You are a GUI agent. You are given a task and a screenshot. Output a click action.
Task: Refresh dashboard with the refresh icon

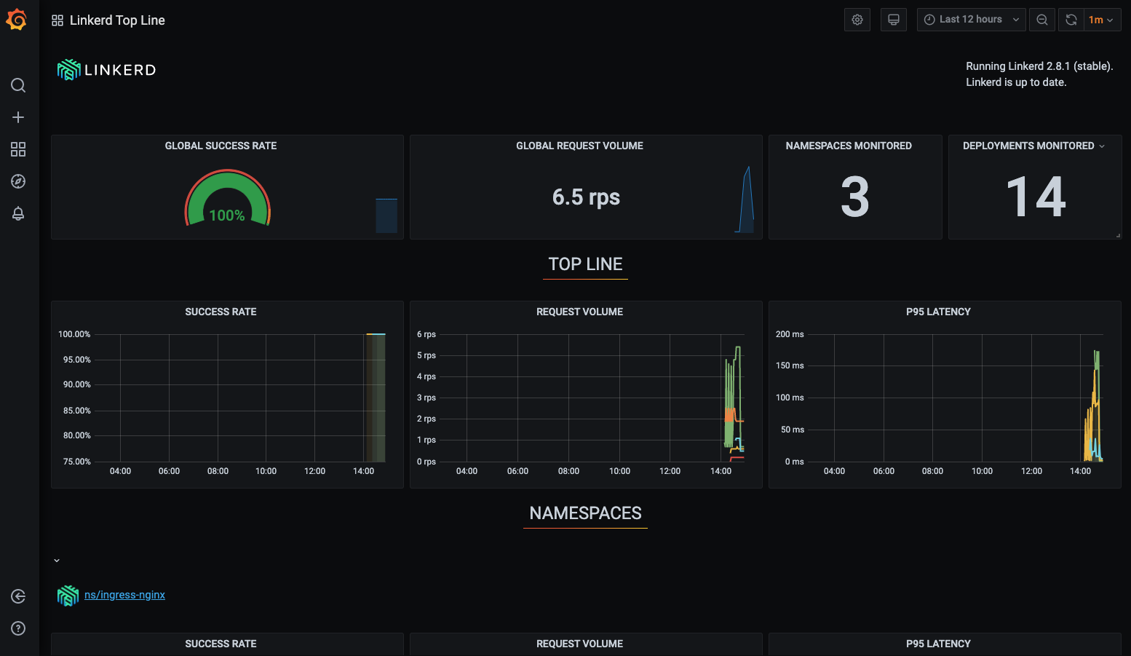click(x=1071, y=20)
